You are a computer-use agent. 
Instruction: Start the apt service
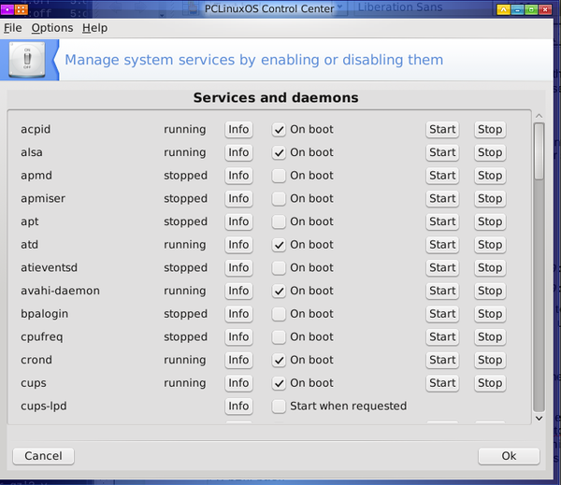point(442,221)
